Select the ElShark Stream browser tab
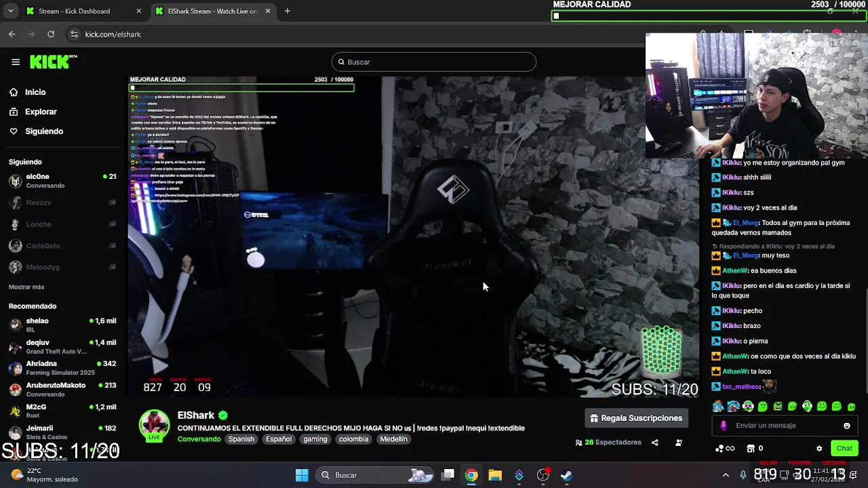Viewport: 868px width, 488px height. [x=212, y=11]
